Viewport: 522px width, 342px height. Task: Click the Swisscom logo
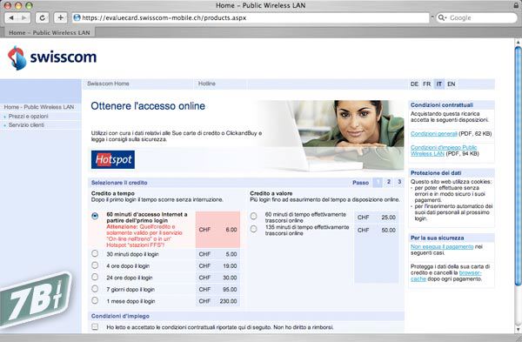[x=52, y=58]
